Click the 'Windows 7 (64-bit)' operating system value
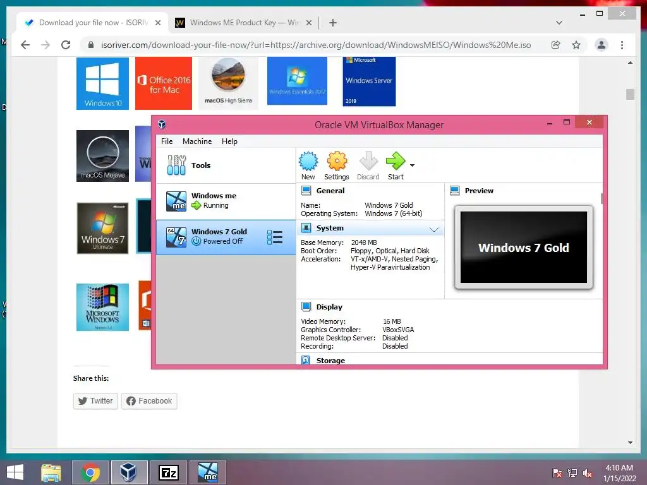Viewport: 647px width, 485px height. click(x=394, y=213)
